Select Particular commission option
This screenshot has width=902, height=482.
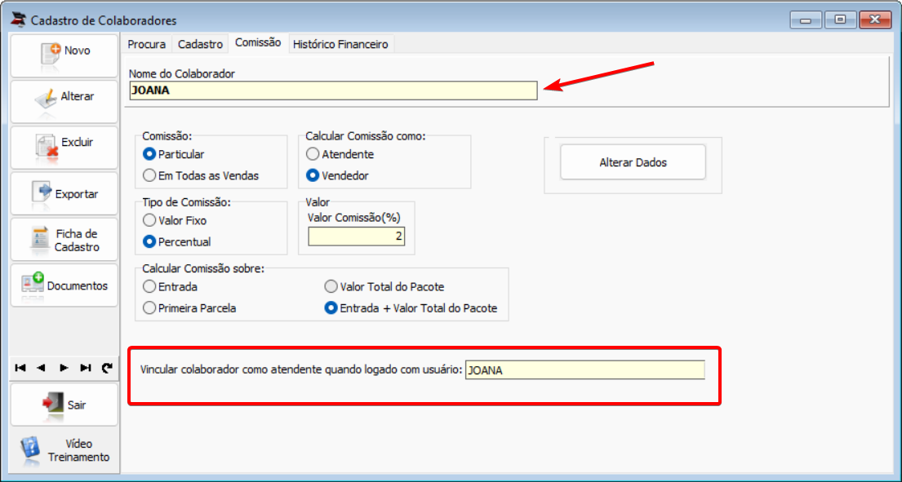coord(173,154)
